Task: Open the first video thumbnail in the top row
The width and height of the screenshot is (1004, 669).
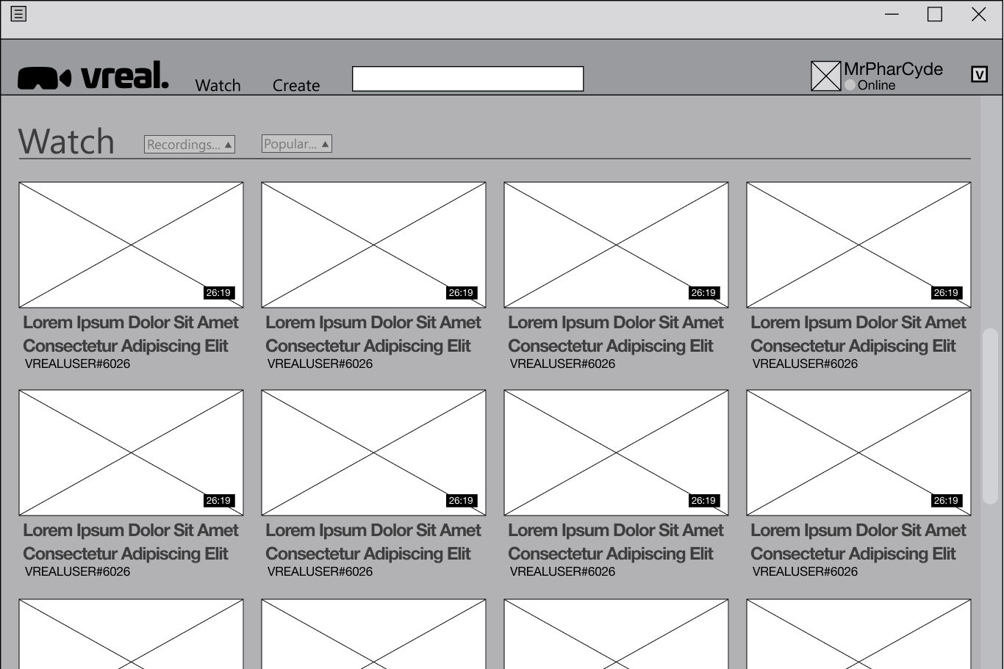Action: (x=131, y=245)
